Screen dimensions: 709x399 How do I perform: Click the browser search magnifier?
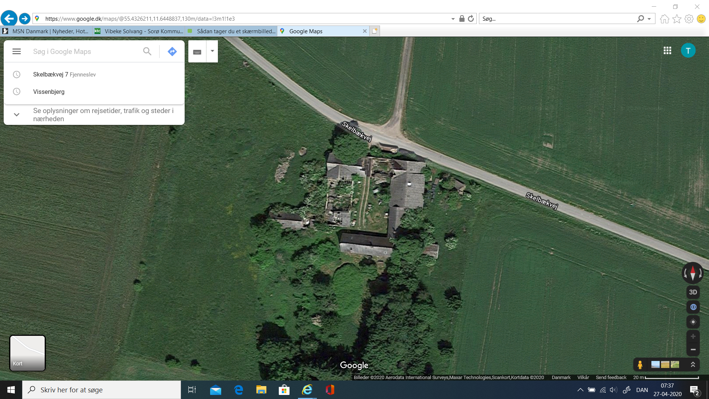coord(640,18)
